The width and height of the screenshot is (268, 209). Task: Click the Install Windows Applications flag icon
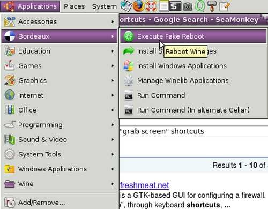[129, 66]
